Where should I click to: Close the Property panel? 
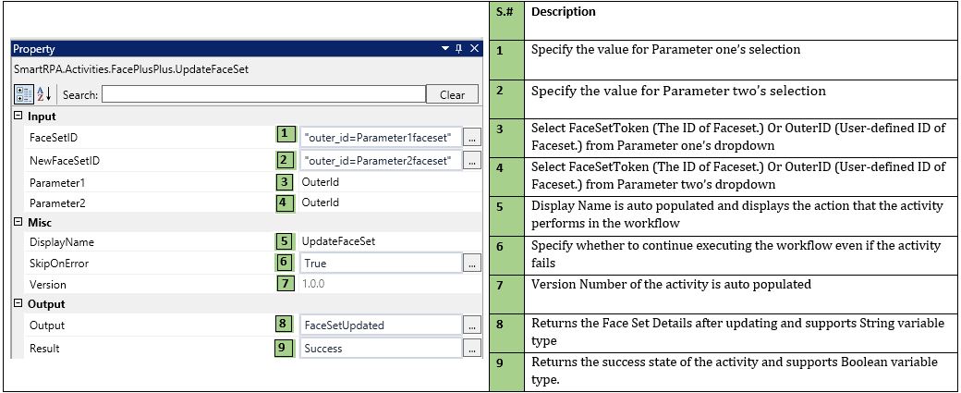pyautogui.click(x=473, y=49)
